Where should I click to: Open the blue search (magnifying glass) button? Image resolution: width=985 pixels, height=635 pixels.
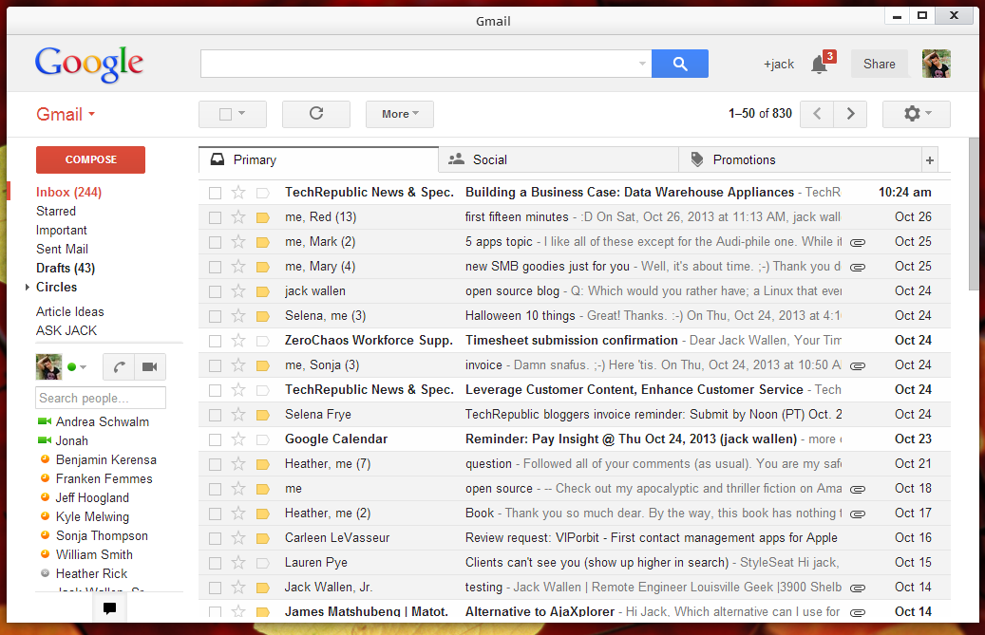(678, 63)
